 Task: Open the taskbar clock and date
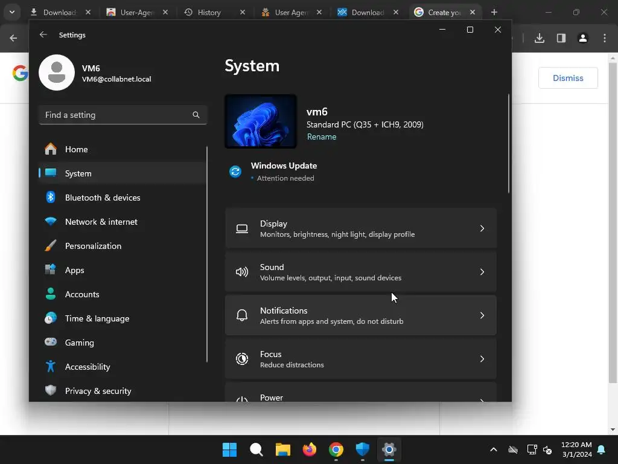pos(576,449)
